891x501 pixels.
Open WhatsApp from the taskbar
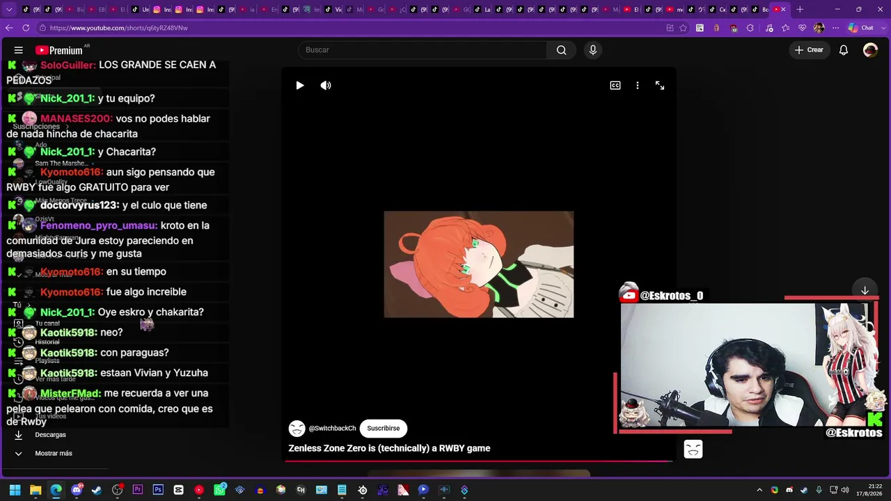coord(219,490)
